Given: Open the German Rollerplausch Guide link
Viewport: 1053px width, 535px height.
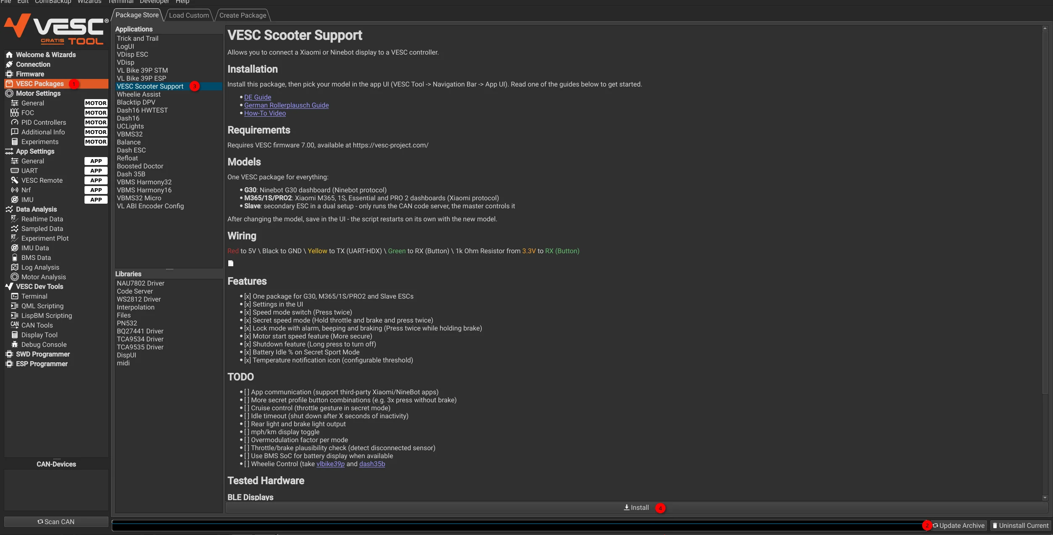Looking at the screenshot, I should 286,105.
